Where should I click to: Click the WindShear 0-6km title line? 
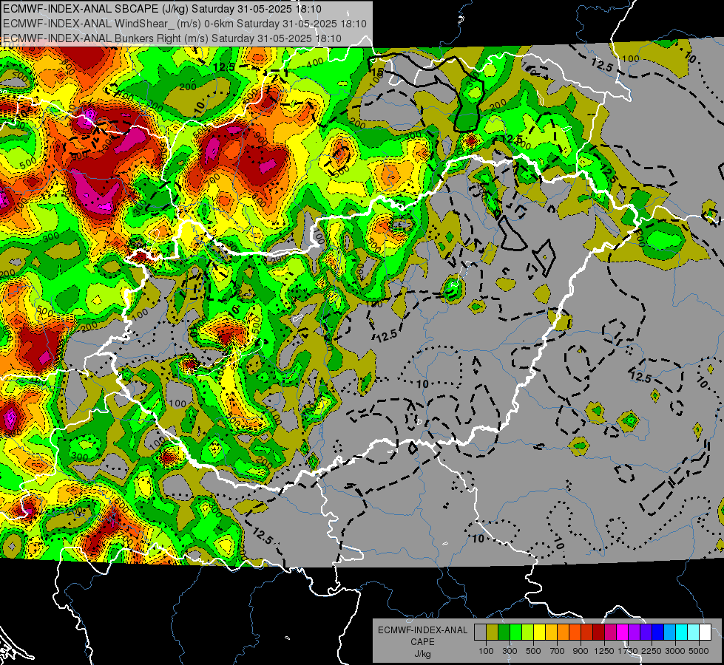point(185,24)
